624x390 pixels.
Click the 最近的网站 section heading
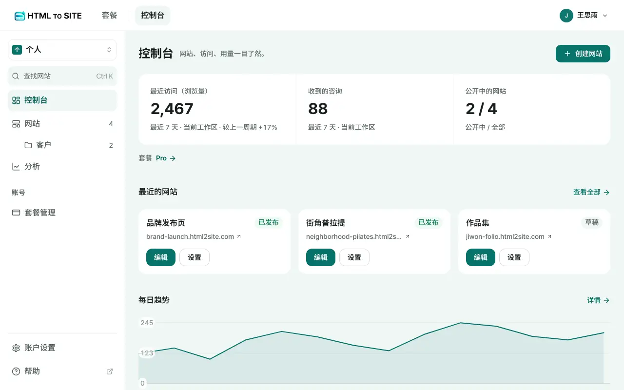(158, 192)
